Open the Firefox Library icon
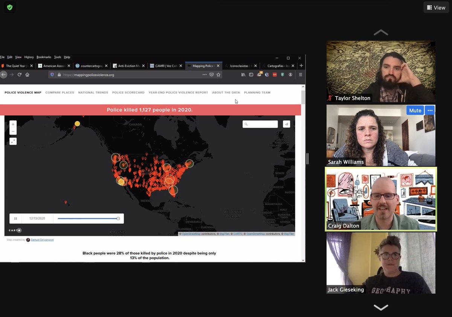Image resolution: width=452 pixels, height=317 pixels. (243, 75)
